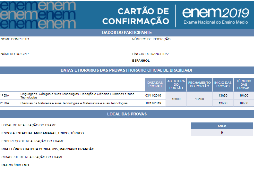Select the 2º DIA row label
Image resolution: width=258 pixels, height=172 pixels.
tap(4, 103)
